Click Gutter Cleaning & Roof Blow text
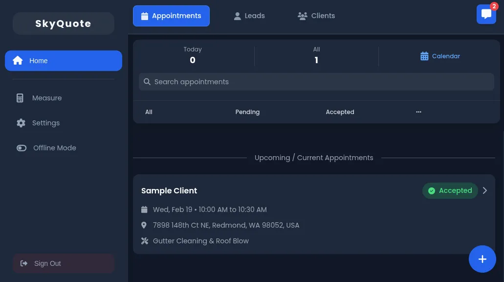The height and width of the screenshot is (282, 504). pyautogui.click(x=201, y=241)
